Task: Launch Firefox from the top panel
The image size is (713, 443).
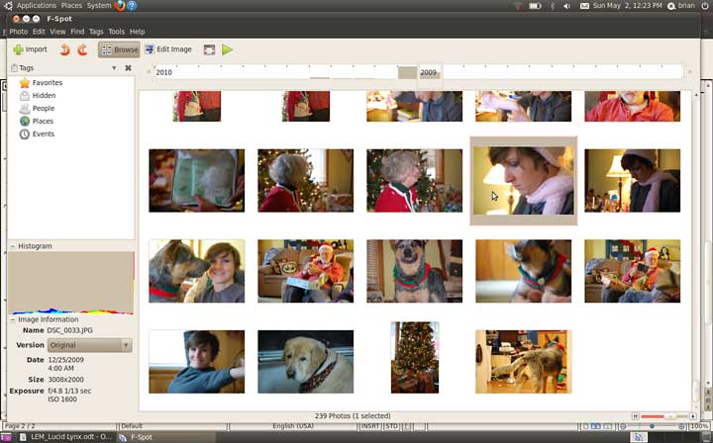Action: (x=120, y=6)
